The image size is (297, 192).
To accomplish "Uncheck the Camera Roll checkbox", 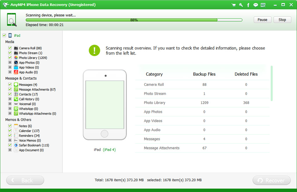I will tap(10, 48).
